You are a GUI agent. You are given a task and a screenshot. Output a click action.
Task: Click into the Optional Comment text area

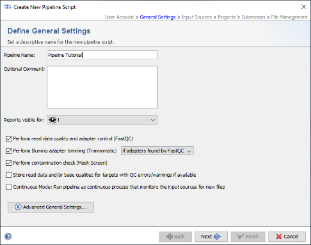102,87
